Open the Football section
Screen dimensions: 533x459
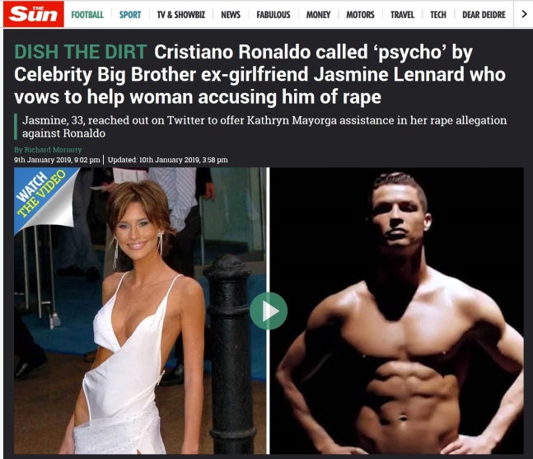pos(87,15)
